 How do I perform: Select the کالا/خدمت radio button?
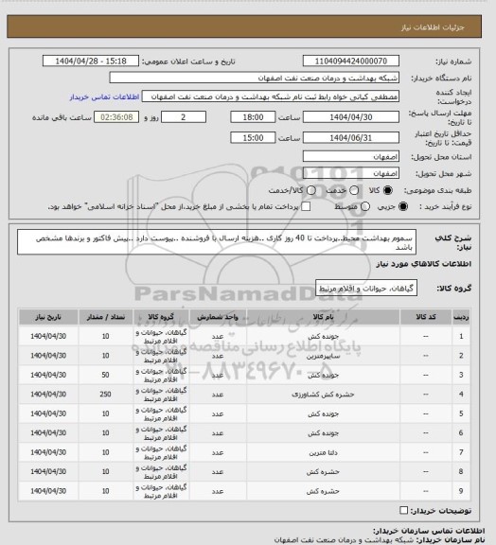(311, 190)
